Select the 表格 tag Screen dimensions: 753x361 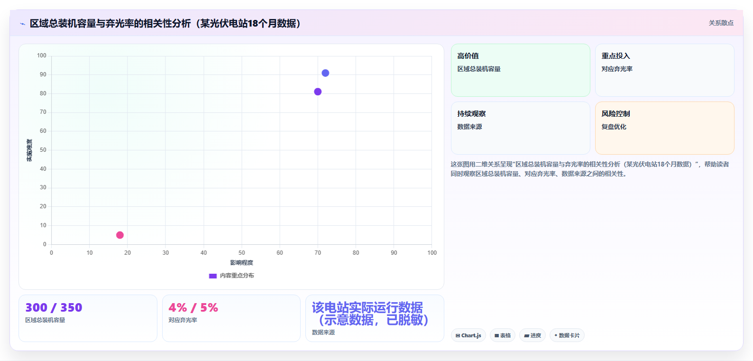click(503, 335)
